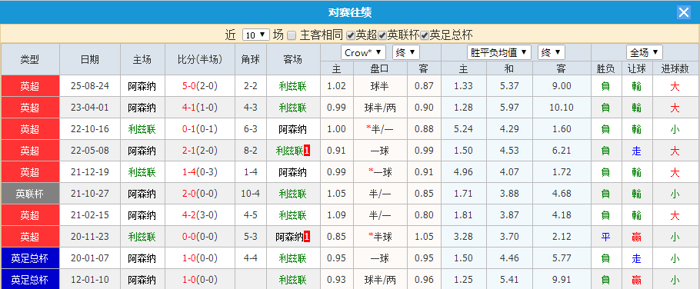
Task: Click the 比分(半场) column header
Action: (200, 59)
